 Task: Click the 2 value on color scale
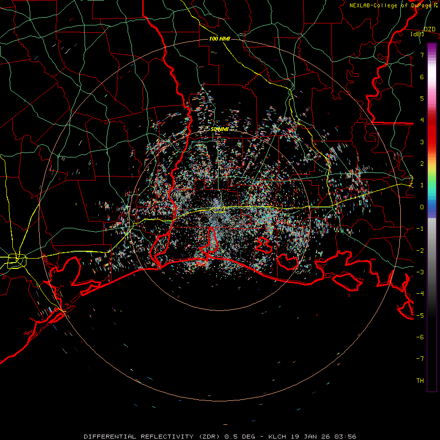[x=422, y=164]
